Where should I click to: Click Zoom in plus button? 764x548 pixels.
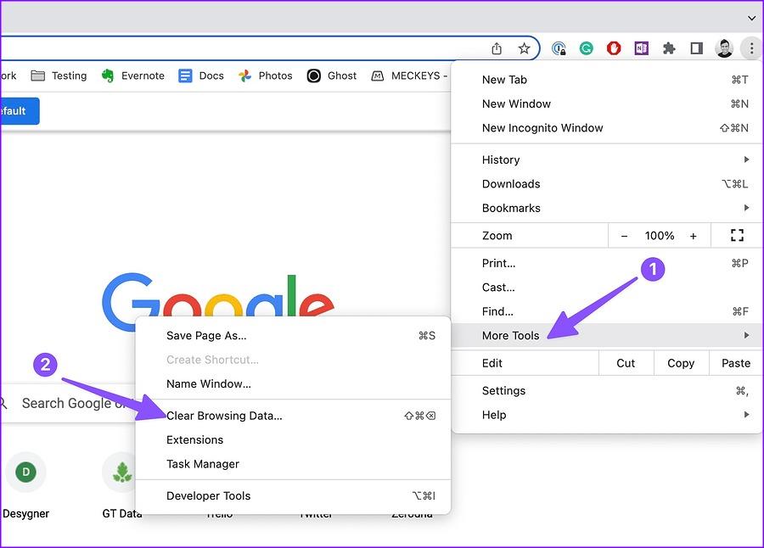coord(694,235)
